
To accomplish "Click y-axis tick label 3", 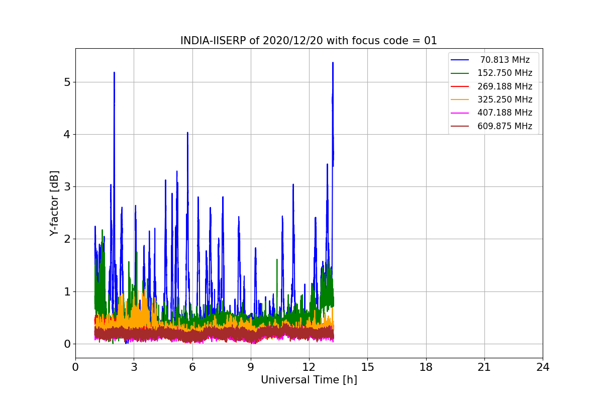I will pyautogui.click(x=67, y=187).
